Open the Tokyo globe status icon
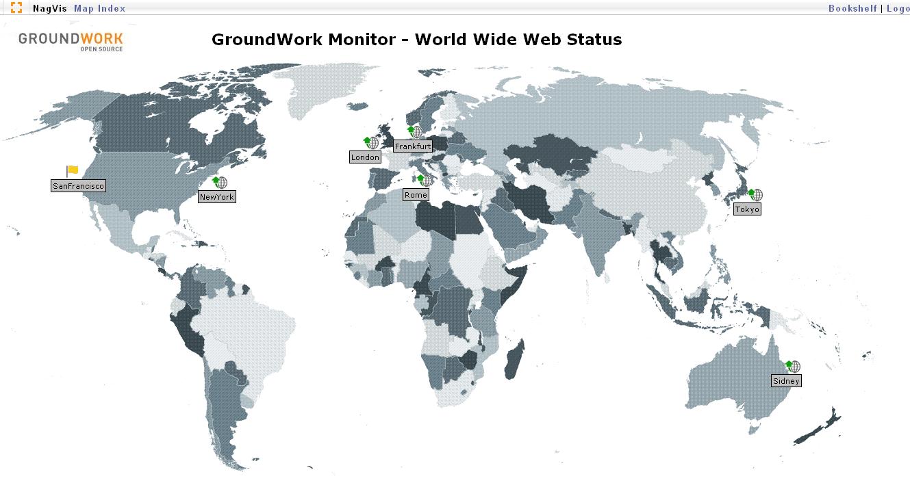The image size is (910, 485). (x=755, y=195)
